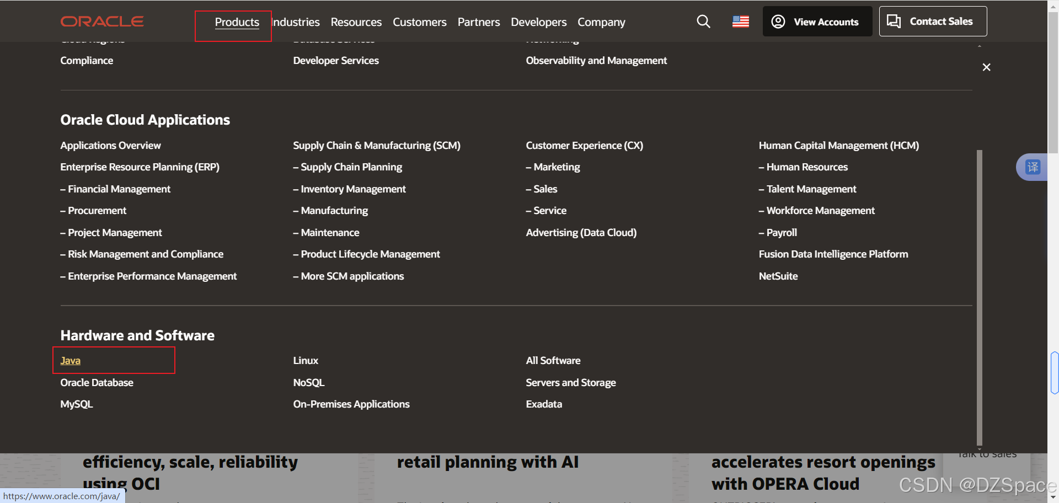Click the Oracle logo
This screenshot has height=503, width=1059.
[x=102, y=22]
